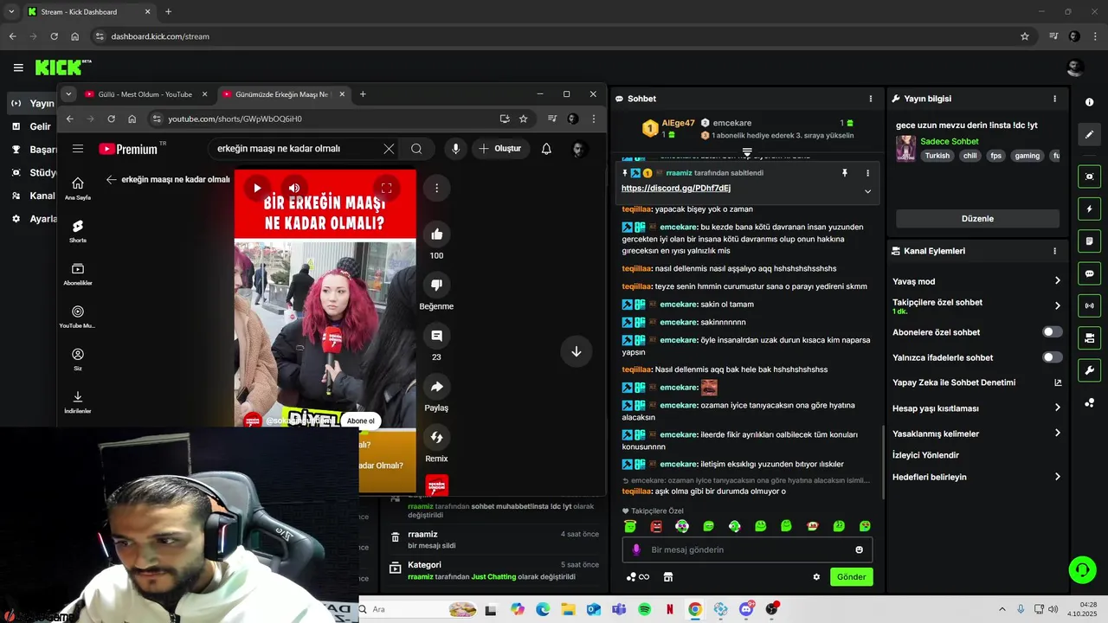Open YouTube Ana Sayfa sidebar item

[x=78, y=188]
